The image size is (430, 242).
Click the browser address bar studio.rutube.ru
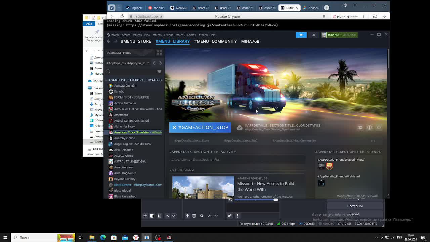(x=149, y=16)
